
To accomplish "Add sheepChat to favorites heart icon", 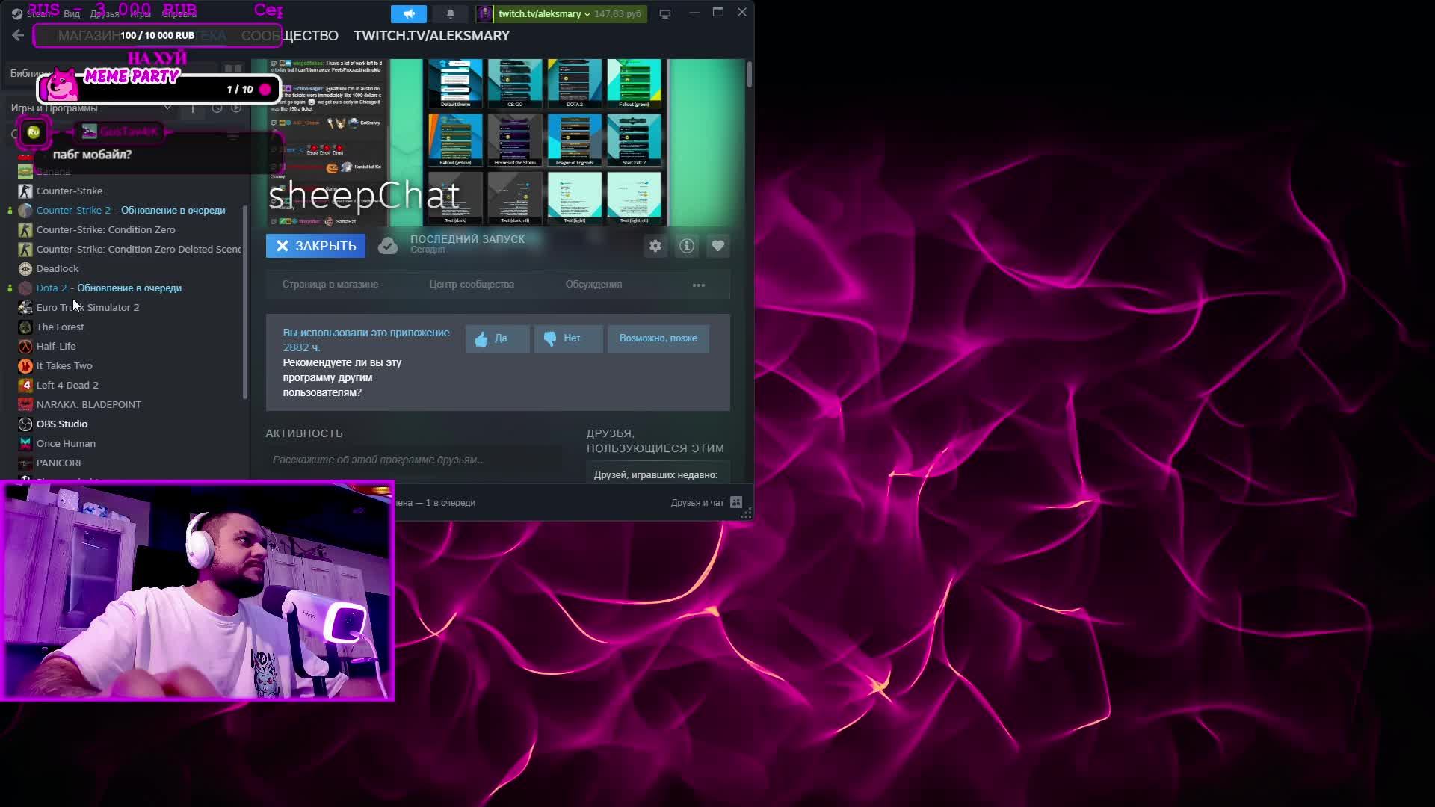I will (x=718, y=246).
